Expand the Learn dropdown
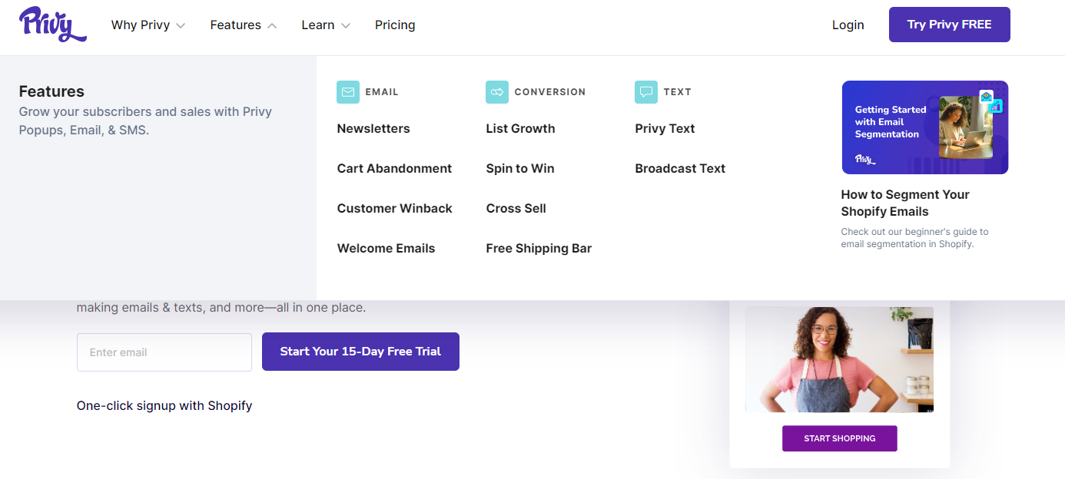Viewport: 1065px width, 479px height. (x=326, y=25)
